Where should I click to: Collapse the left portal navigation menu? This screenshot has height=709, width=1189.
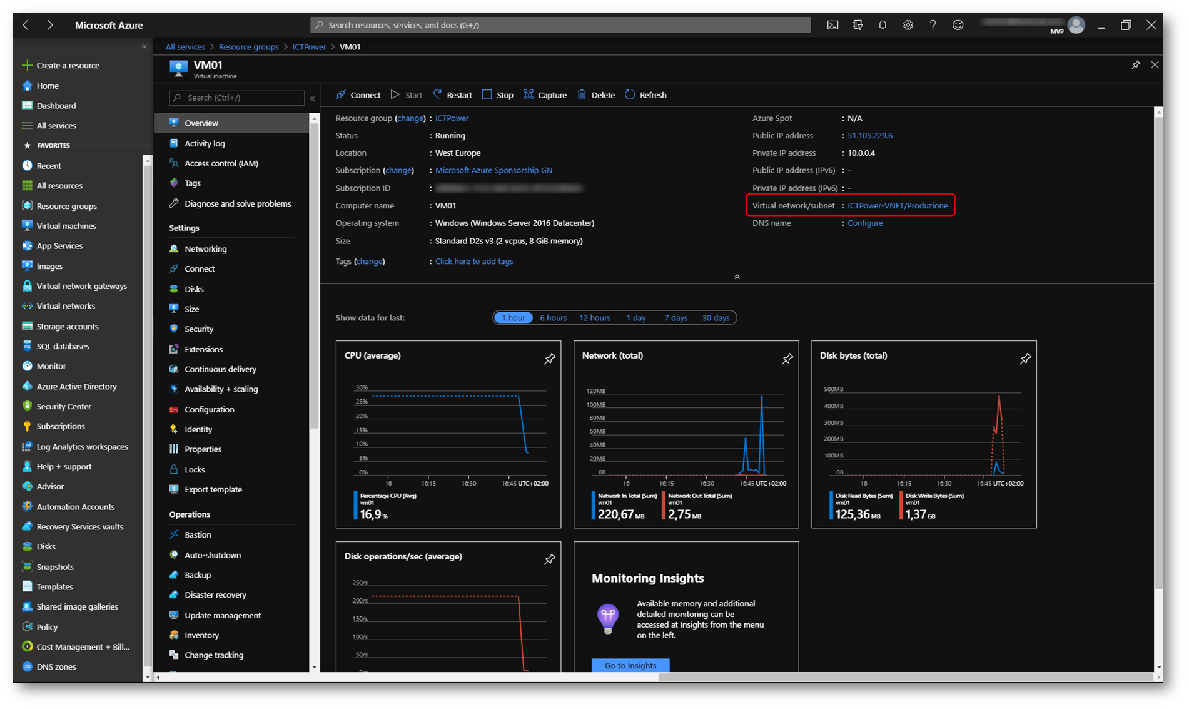tap(144, 47)
